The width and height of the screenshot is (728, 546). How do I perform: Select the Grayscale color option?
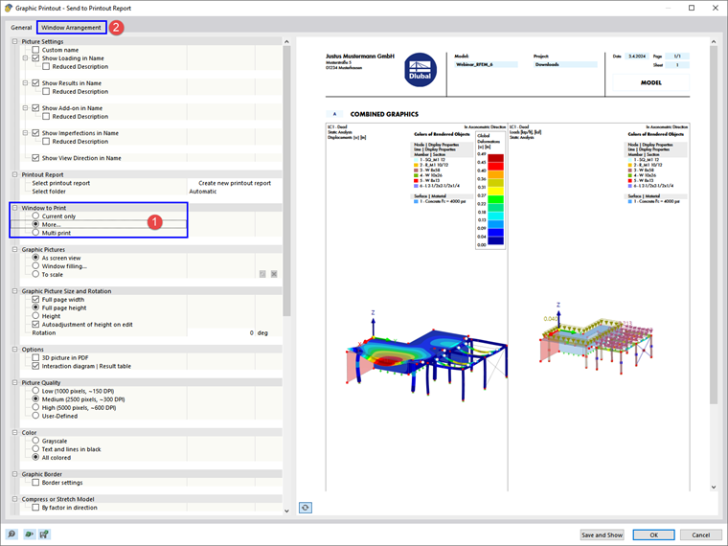(x=35, y=441)
